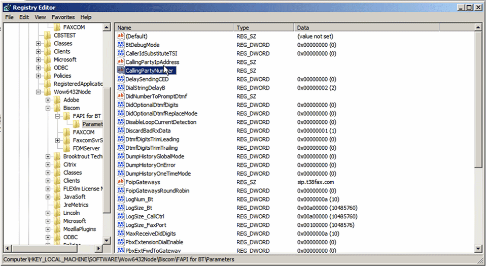This screenshot has width=486, height=266.
Task: Click the Parameters folder icon in tree
Action: (x=77, y=124)
